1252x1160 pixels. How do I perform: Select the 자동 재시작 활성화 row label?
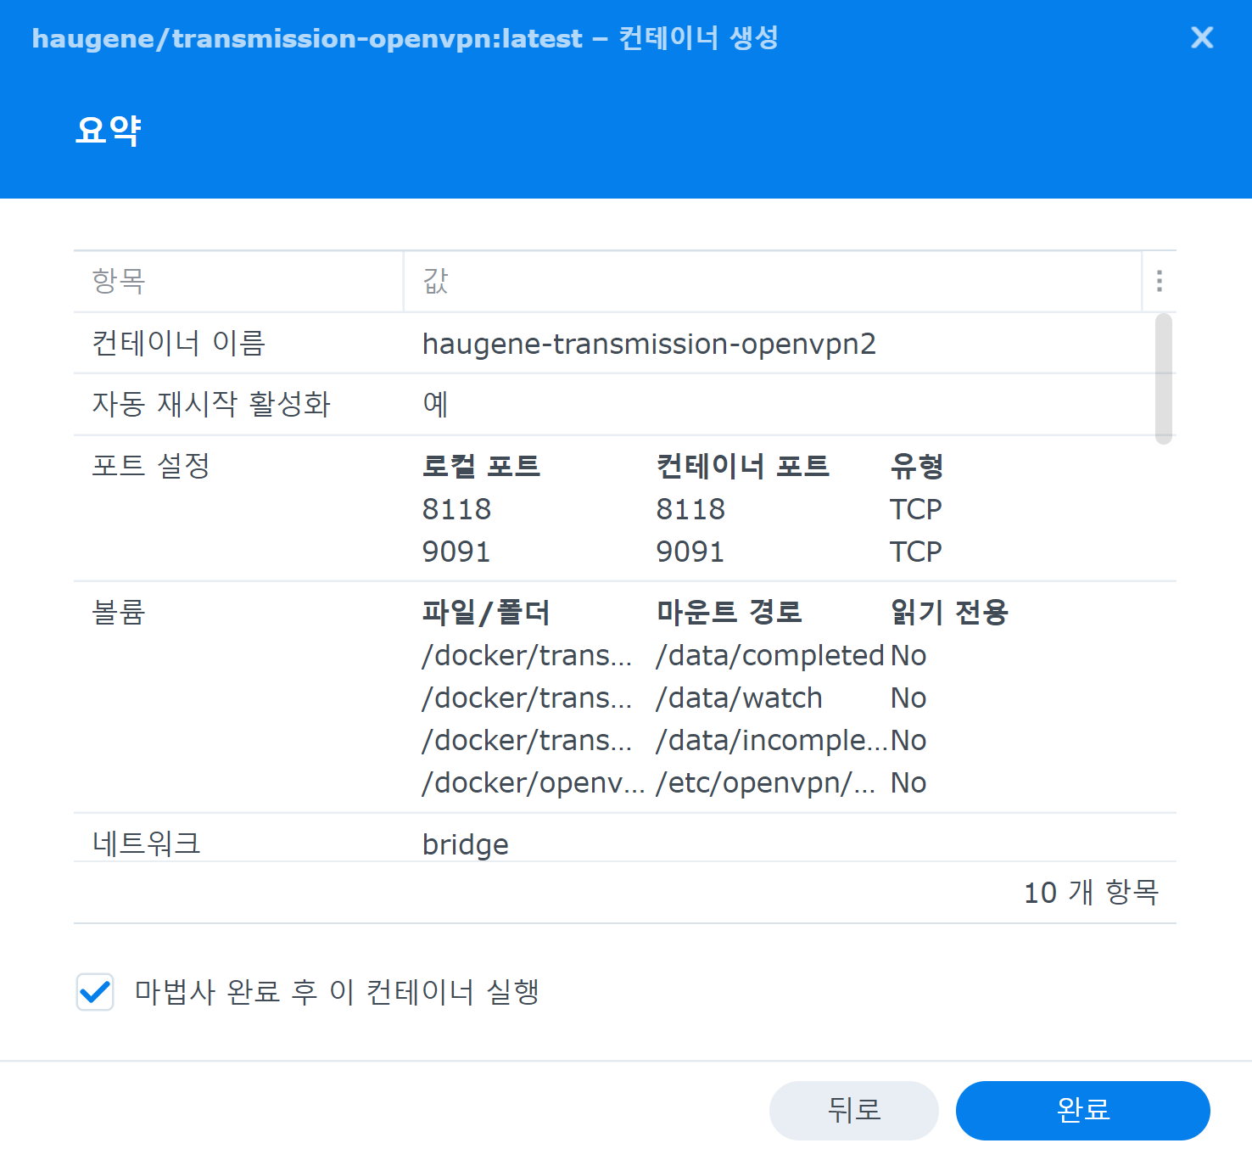211,404
